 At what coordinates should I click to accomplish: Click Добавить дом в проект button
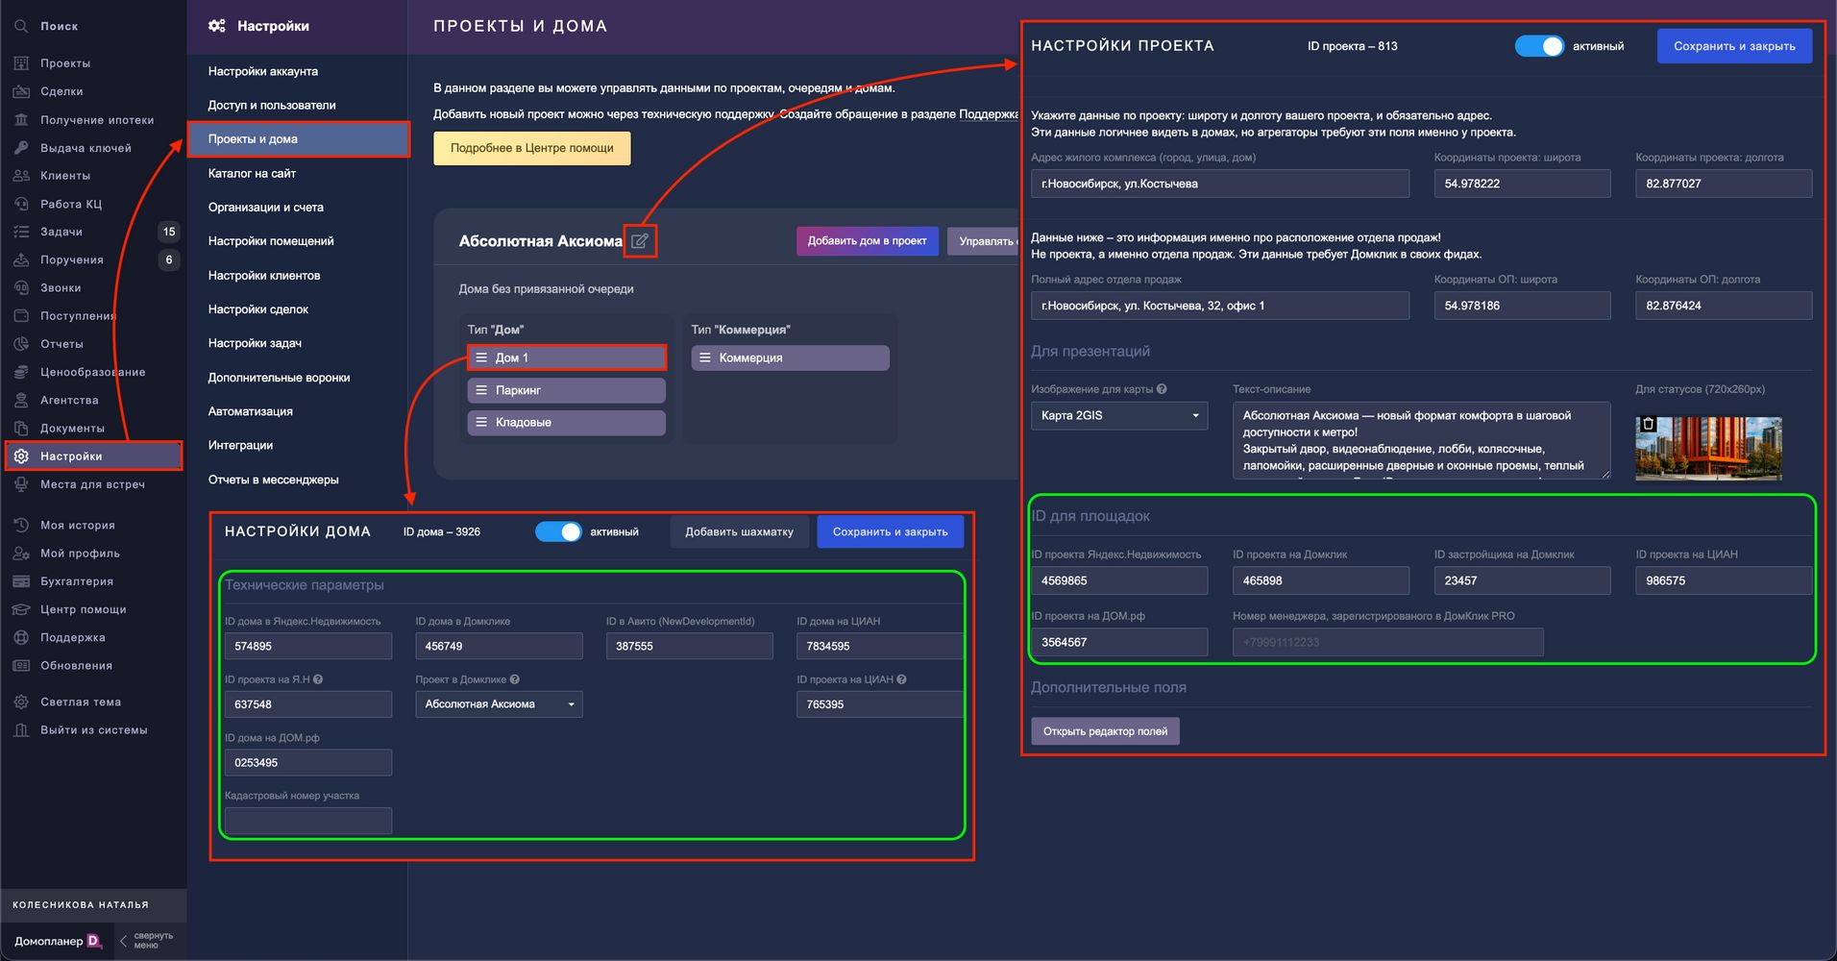[867, 240]
